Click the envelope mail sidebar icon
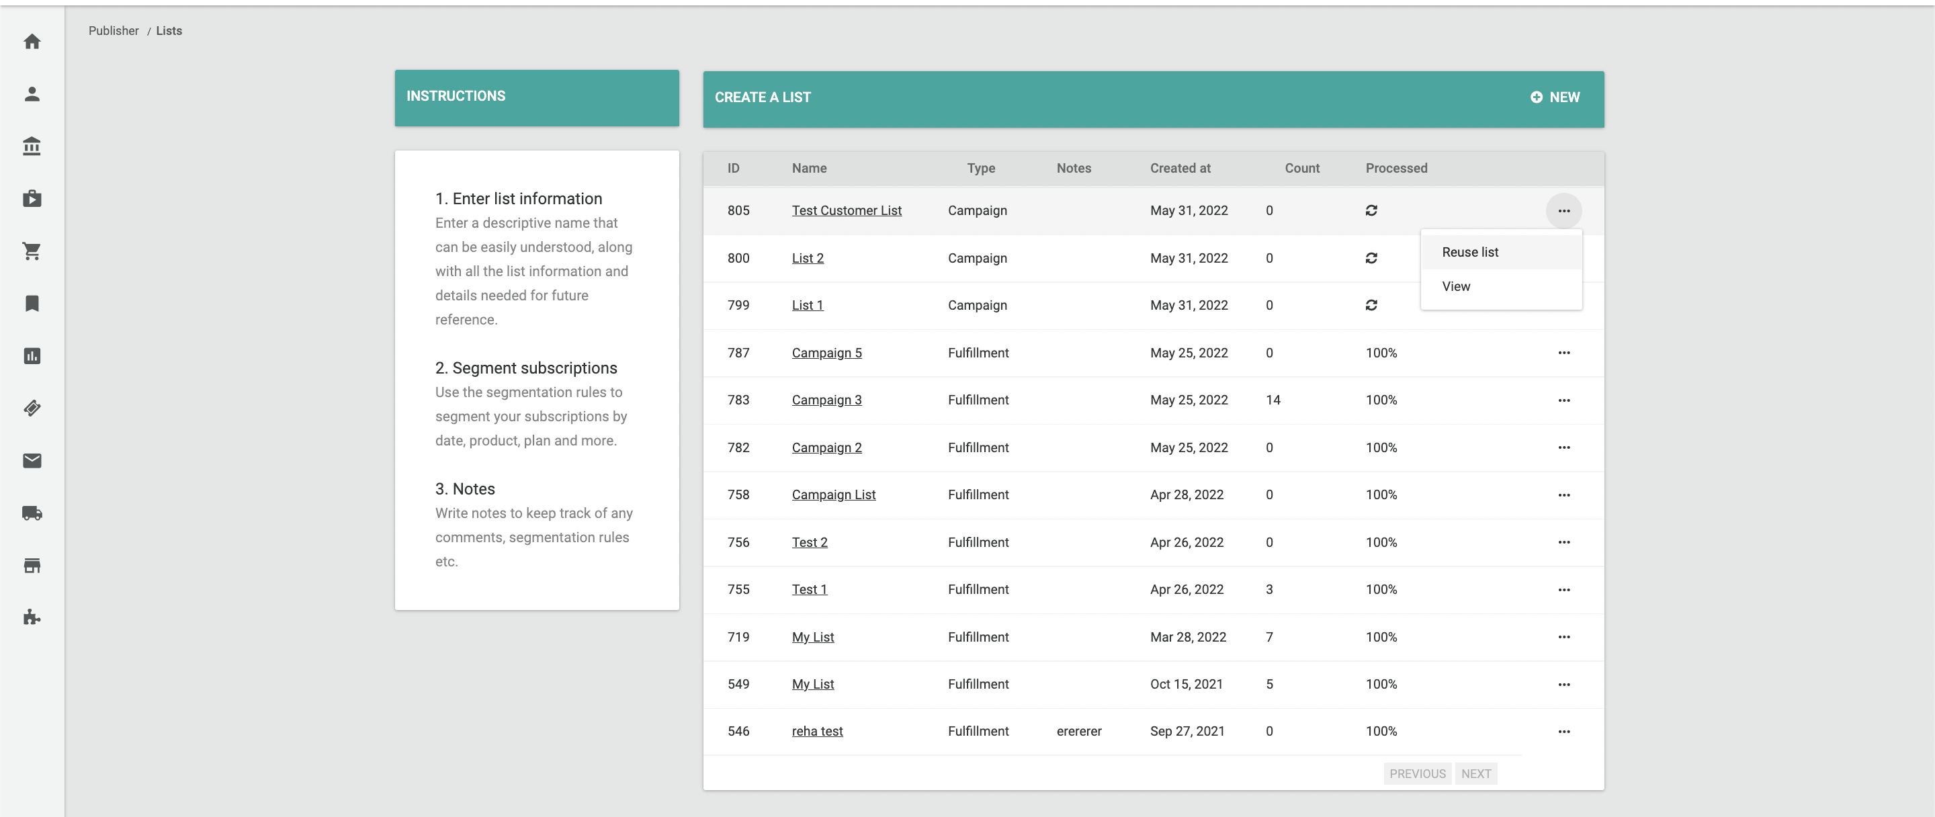The image size is (1935, 817). click(32, 460)
